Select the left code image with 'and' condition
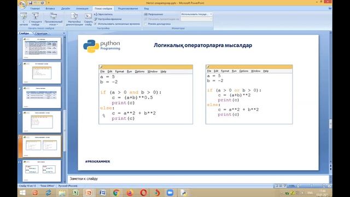 click(x=146, y=95)
